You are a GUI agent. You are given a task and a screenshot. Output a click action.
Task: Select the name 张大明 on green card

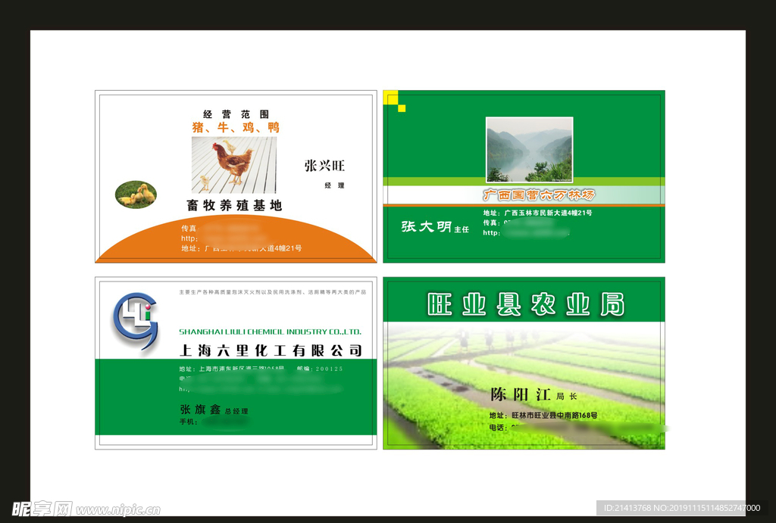tap(426, 226)
